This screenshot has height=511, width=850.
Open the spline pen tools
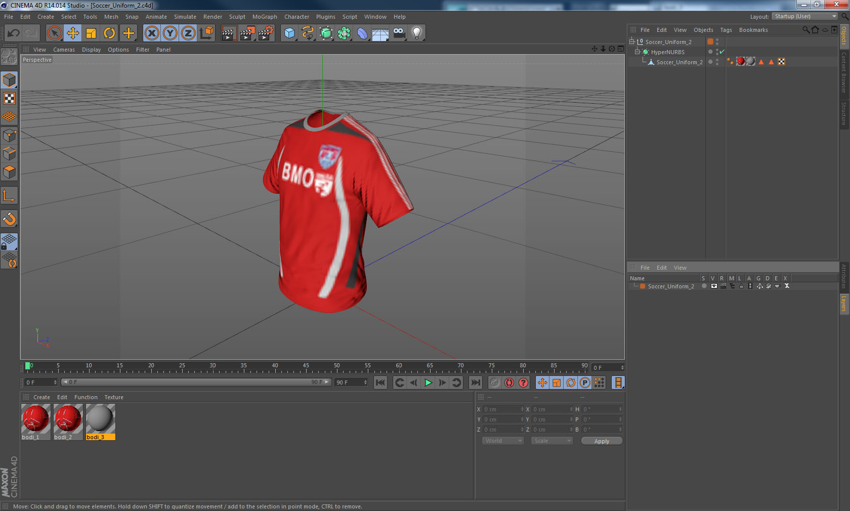tap(308, 33)
